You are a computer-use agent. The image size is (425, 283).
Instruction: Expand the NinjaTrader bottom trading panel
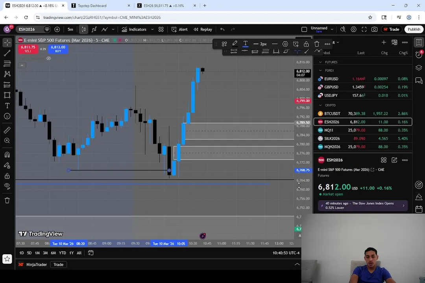[297, 264]
